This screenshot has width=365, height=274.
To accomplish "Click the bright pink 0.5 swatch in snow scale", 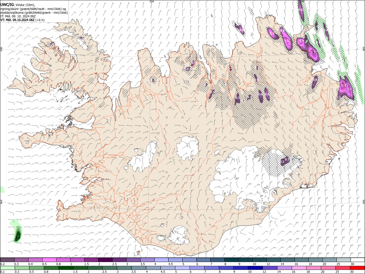I will coord(49,260).
